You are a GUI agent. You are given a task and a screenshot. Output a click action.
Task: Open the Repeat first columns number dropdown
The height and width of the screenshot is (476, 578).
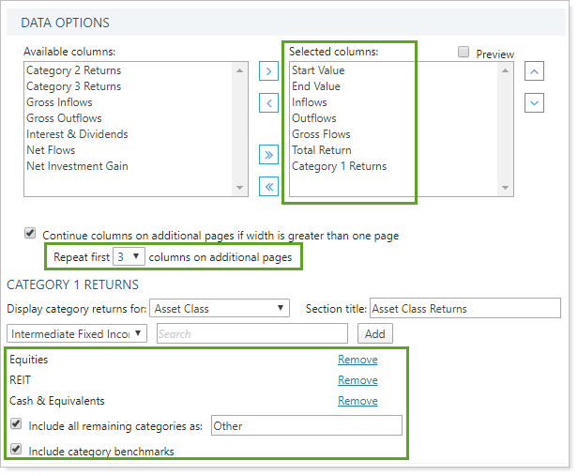click(x=128, y=256)
